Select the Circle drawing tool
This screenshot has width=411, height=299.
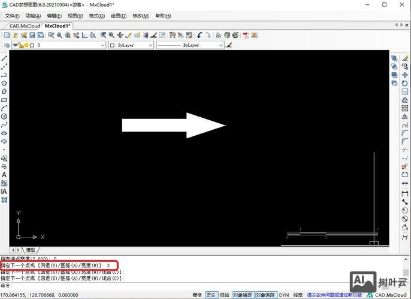click(x=4, y=116)
